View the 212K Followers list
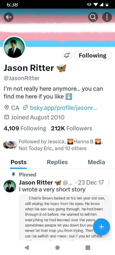The width and height of the screenshot is (115, 255). pos(72,128)
